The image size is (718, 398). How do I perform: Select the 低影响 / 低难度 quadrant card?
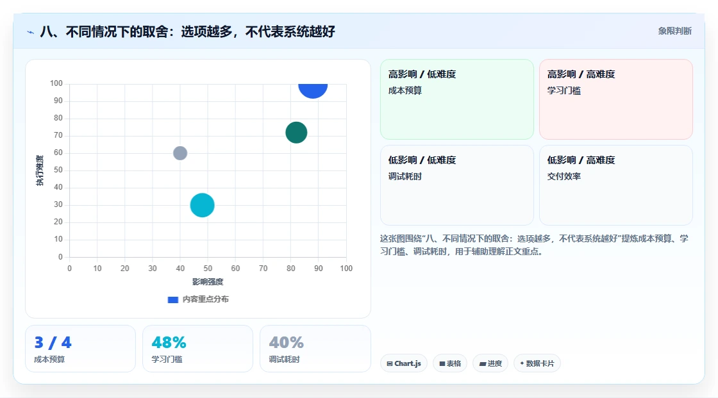[457, 185]
